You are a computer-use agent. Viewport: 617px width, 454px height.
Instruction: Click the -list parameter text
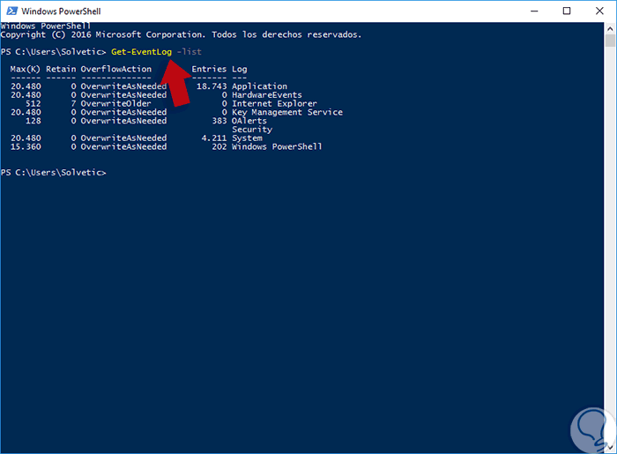click(x=189, y=52)
